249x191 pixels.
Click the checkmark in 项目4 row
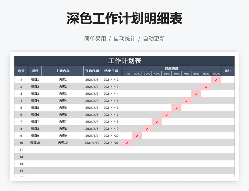(186, 101)
